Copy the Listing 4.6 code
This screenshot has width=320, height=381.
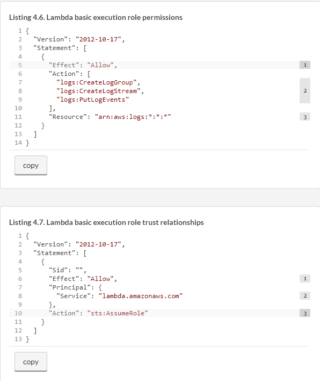[x=31, y=165]
